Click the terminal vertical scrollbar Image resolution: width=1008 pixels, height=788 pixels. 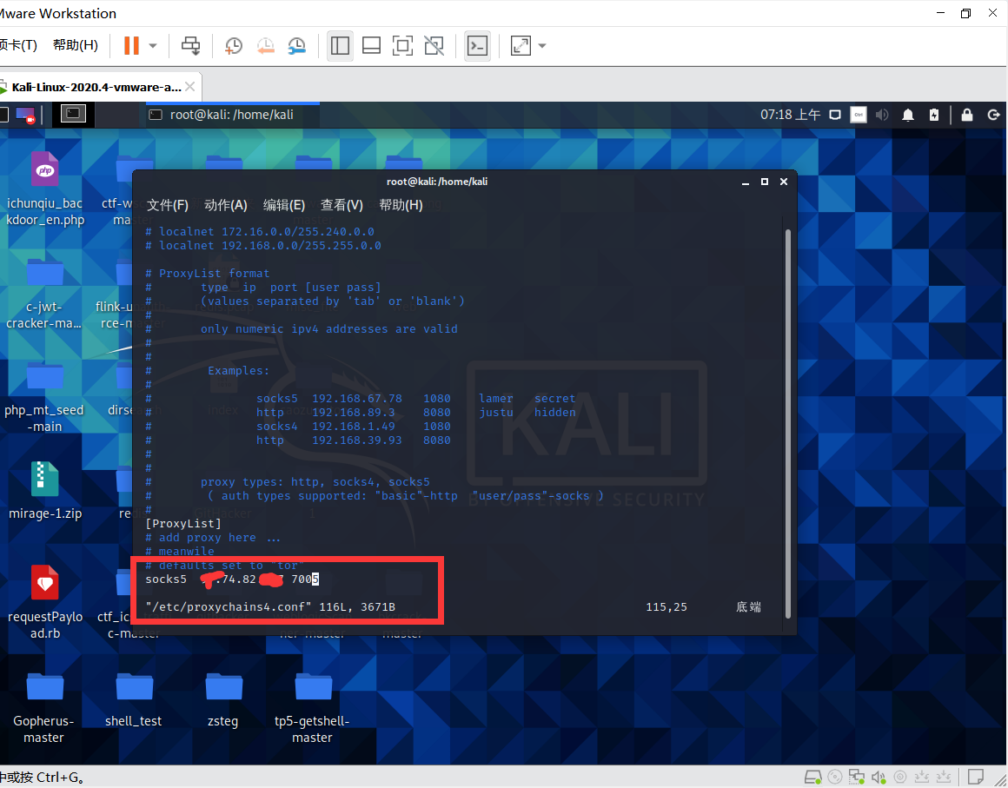coord(788,423)
